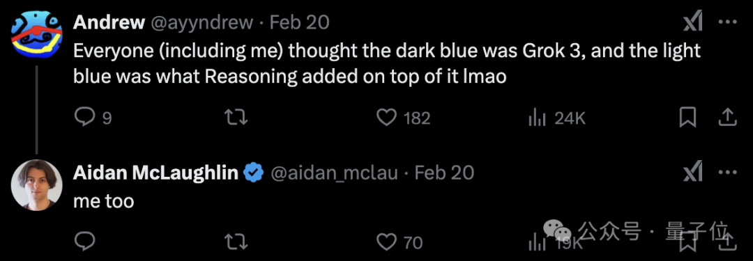Like Andrew's tweet with 182 likes
The height and width of the screenshot is (261, 753).
(386, 118)
